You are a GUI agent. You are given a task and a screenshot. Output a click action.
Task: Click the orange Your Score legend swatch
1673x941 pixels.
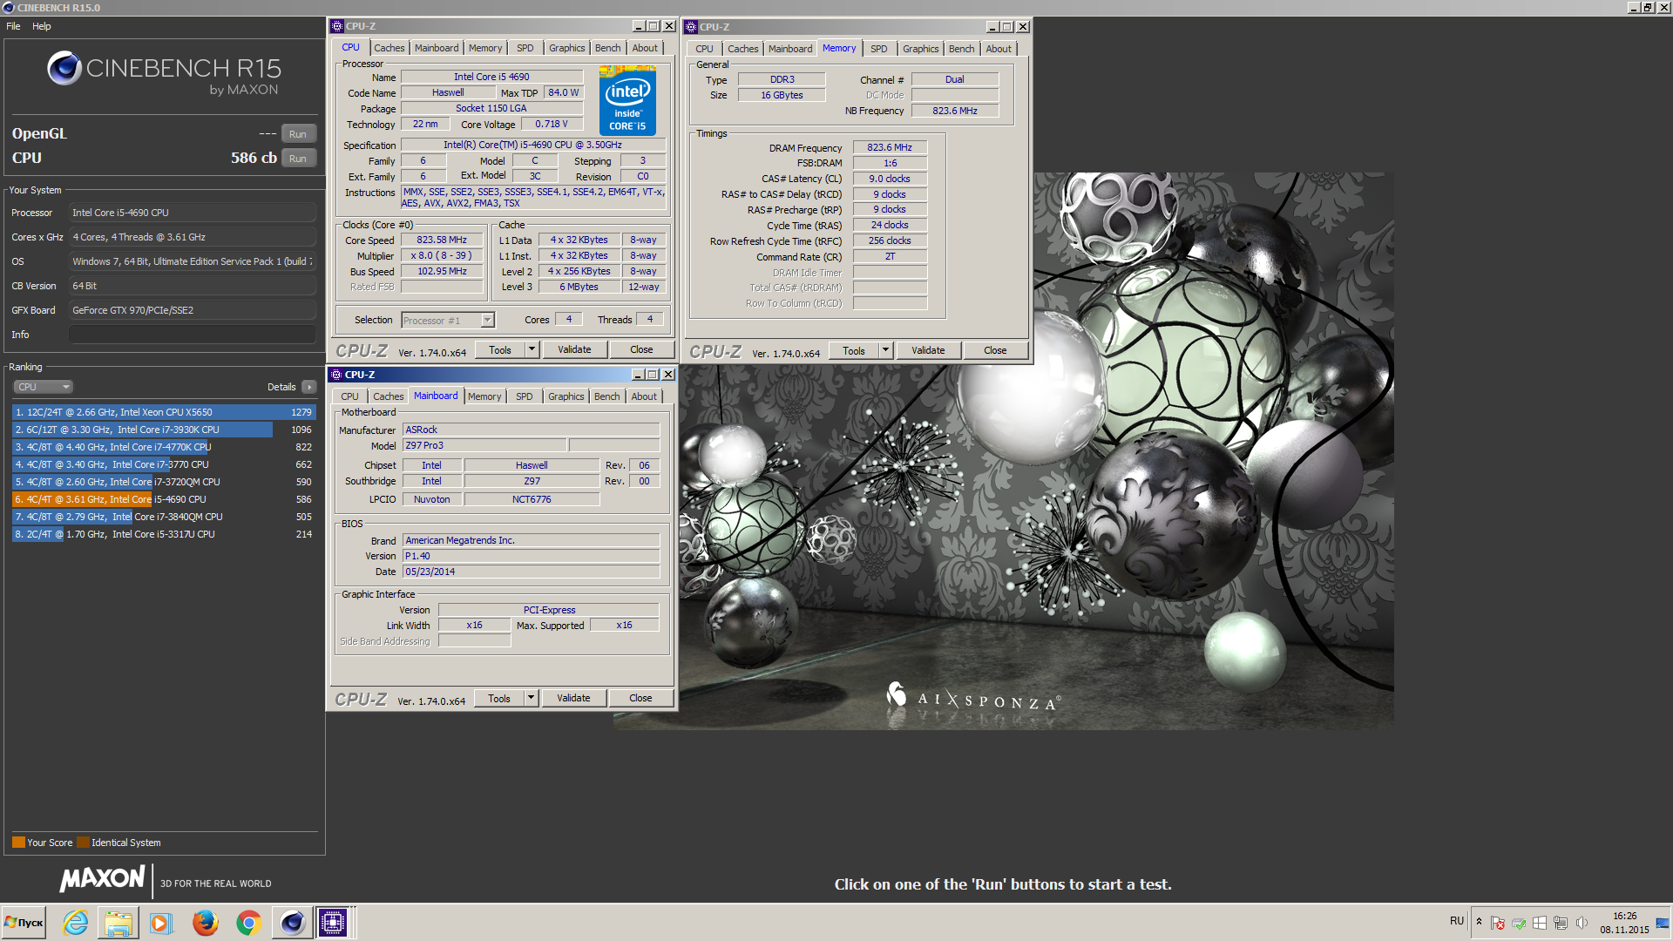tap(18, 843)
